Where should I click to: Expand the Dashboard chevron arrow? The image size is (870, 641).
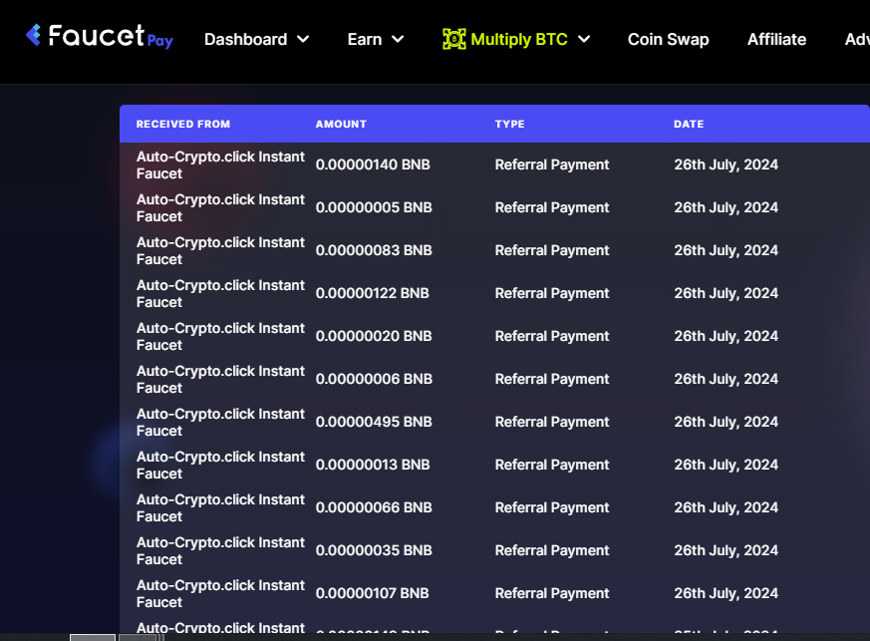[303, 40]
